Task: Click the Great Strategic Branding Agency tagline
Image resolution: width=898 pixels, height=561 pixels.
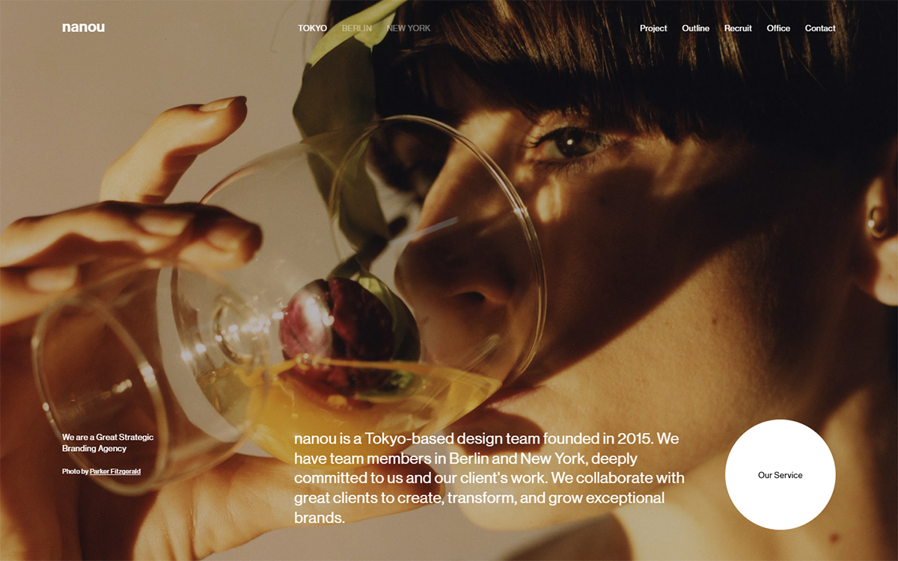Action: [x=108, y=443]
